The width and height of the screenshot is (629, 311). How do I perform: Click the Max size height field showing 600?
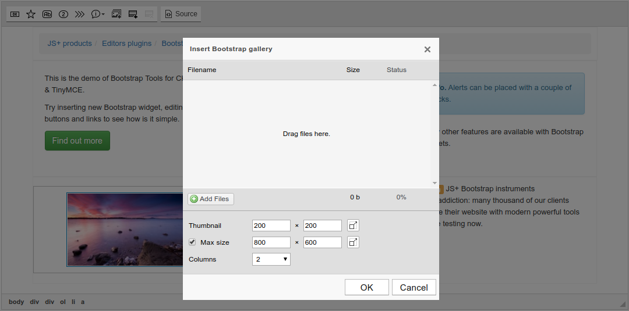(x=322, y=242)
